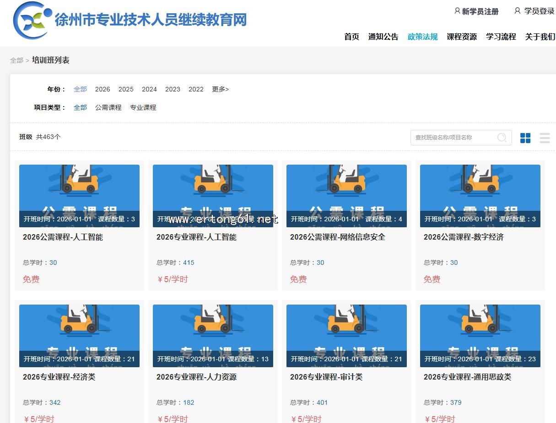Filter classes by year 2026
The image size is (556, 423).
pyautogui.click(x=103, y=89)
